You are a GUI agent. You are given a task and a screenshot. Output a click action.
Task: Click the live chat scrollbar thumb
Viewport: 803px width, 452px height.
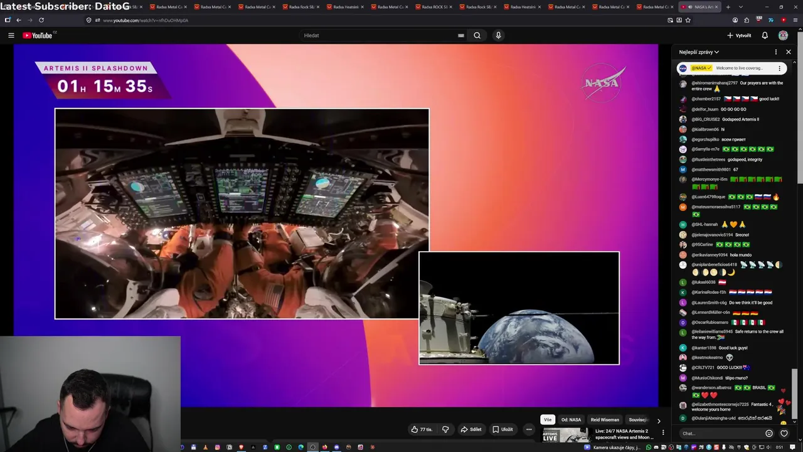click(794, 392)
